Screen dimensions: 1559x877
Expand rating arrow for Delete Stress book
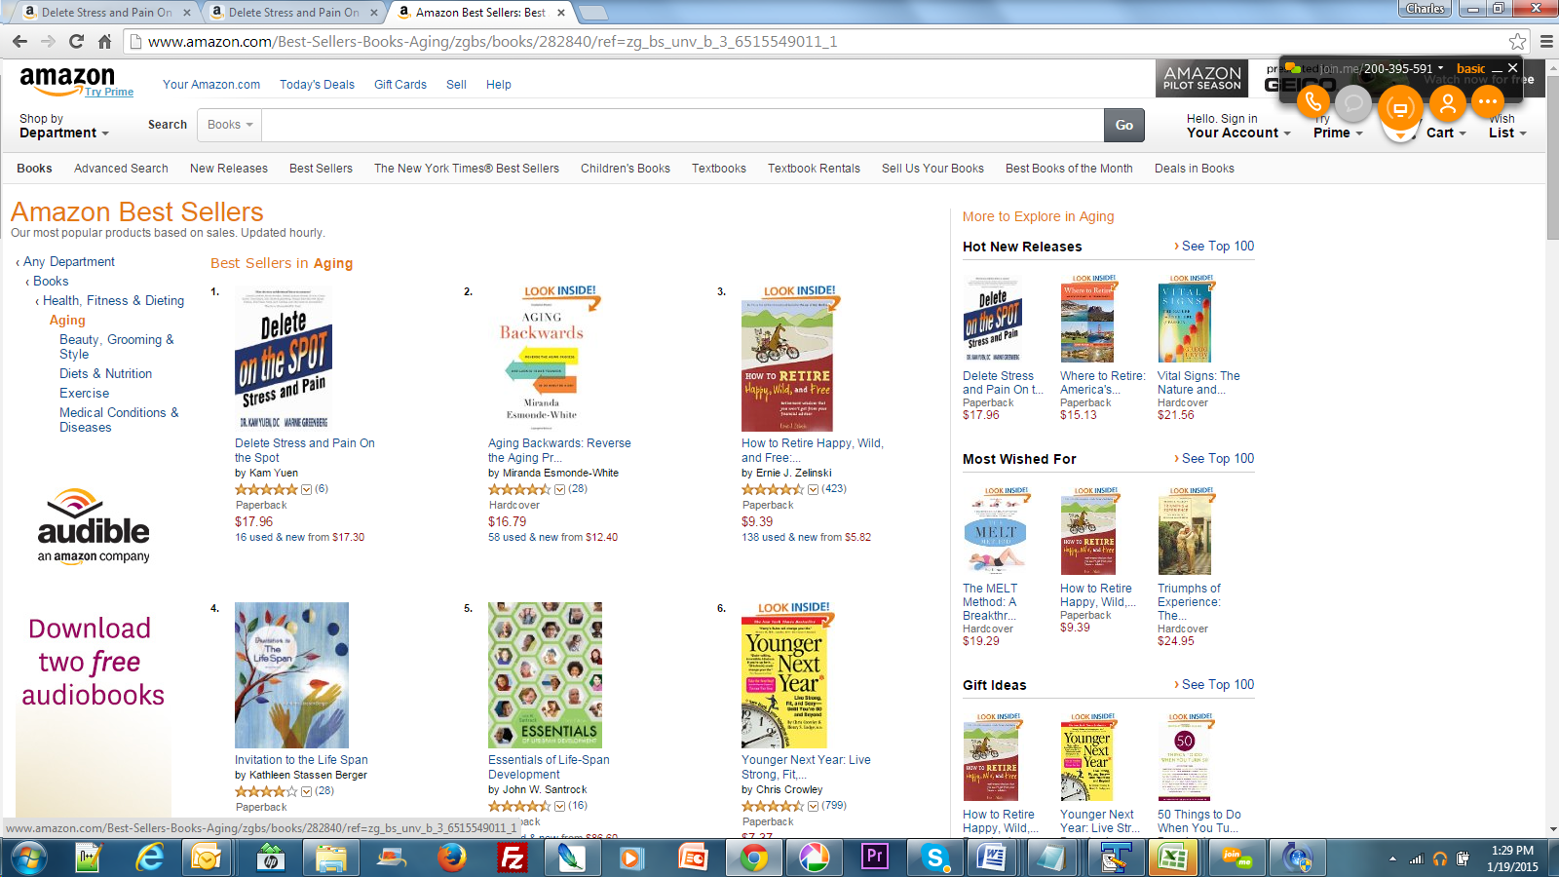click(306, 489)
